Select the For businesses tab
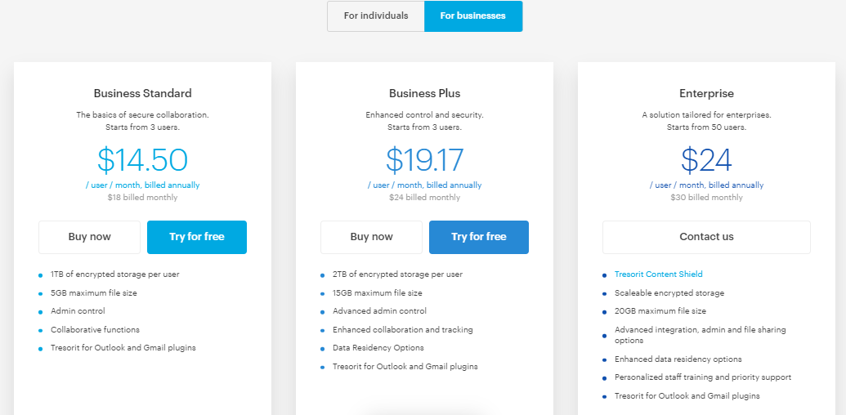This screenshot has width=846, height=415. point(472,16)
